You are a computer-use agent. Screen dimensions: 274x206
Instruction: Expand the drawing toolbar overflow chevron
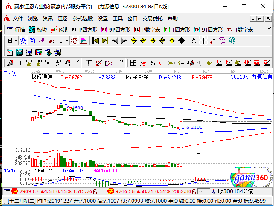tap(78, 61)
